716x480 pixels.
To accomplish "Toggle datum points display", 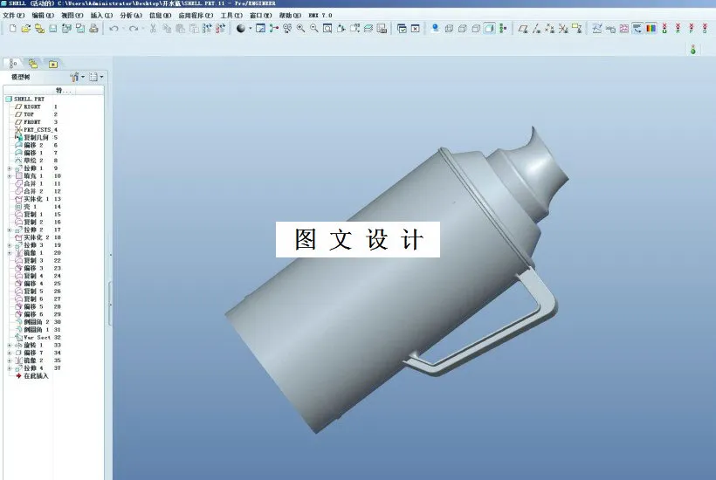I will pos(550,28).
